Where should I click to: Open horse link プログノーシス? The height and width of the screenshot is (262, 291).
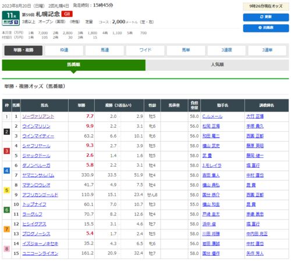click(x=36, y=234)
